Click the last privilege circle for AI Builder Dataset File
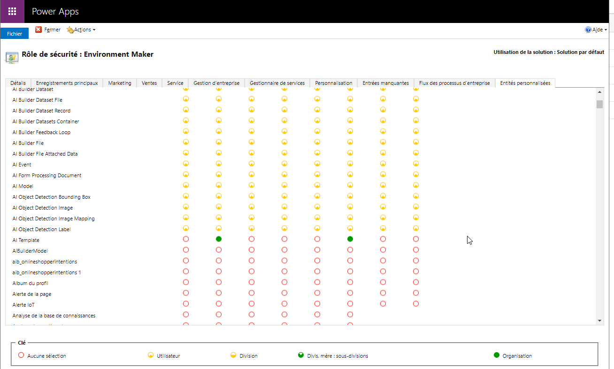The height and width of the screenshot is (369, 614). point(416,99)
